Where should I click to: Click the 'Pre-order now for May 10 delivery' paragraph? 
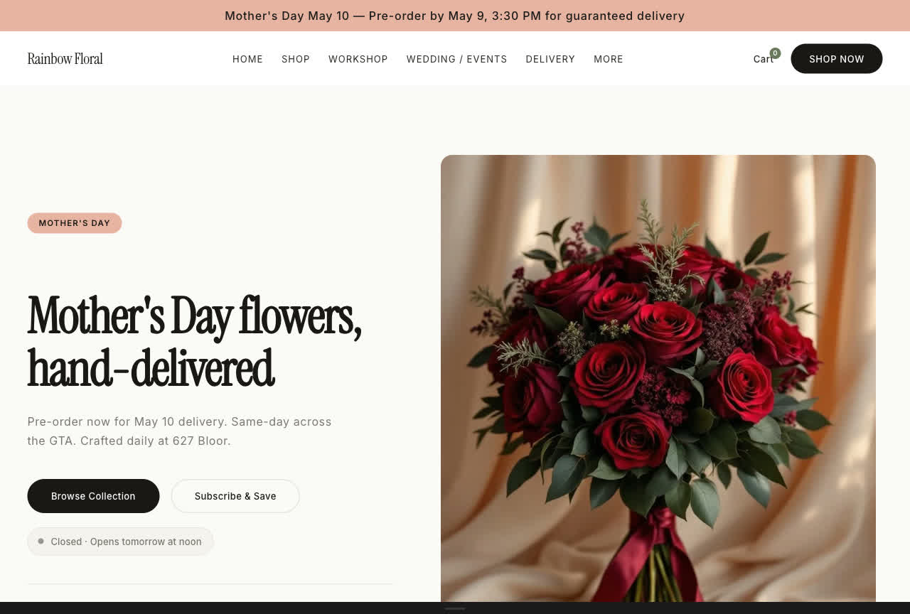click(179, 431)
